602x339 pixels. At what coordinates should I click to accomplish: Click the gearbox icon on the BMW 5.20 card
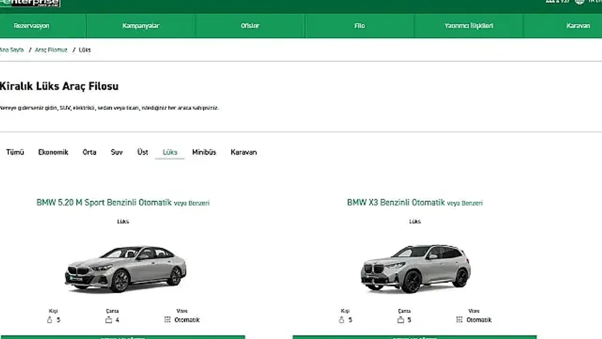(x=168, y=320)
